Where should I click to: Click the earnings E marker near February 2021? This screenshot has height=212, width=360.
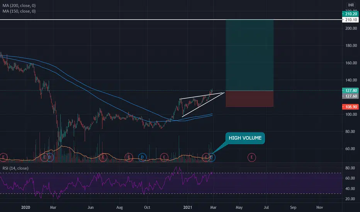pyautogui.click(x=206, y=157)
